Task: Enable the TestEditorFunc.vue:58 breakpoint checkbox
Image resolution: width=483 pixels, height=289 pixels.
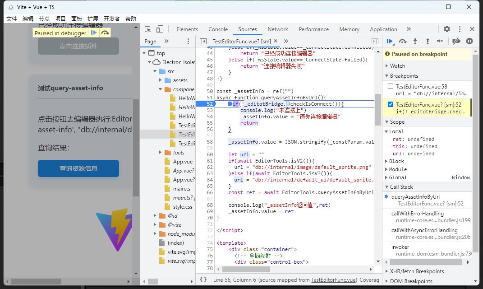Action: [391, 86]
